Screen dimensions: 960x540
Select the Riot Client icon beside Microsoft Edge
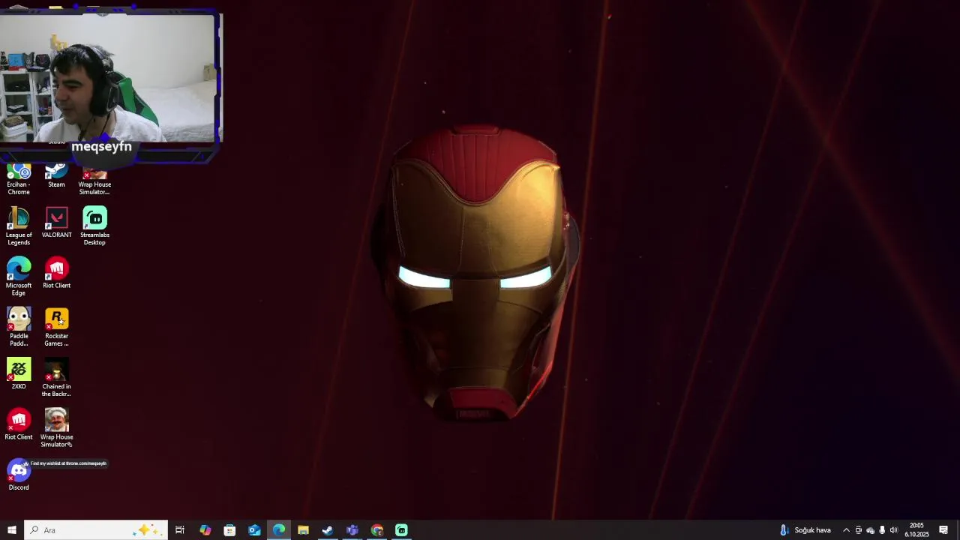coord(56,273)
